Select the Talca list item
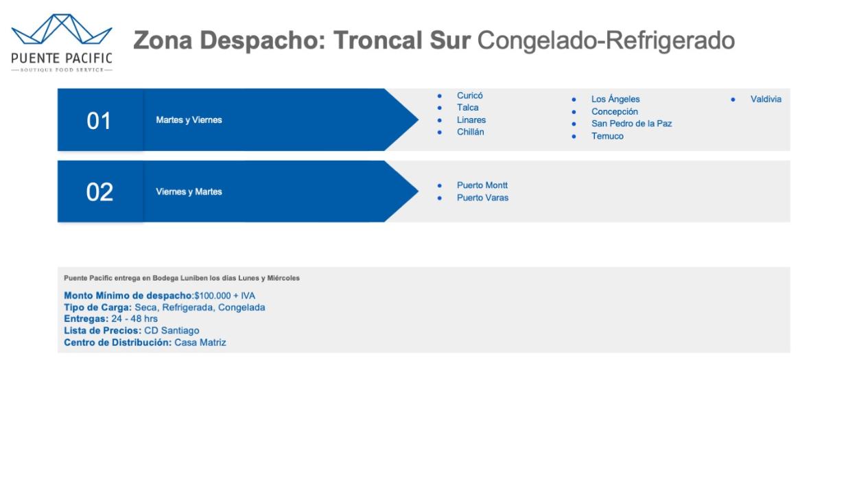 click(x=468, y=108)
